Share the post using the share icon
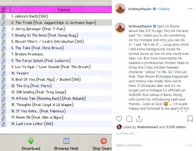 139,119
